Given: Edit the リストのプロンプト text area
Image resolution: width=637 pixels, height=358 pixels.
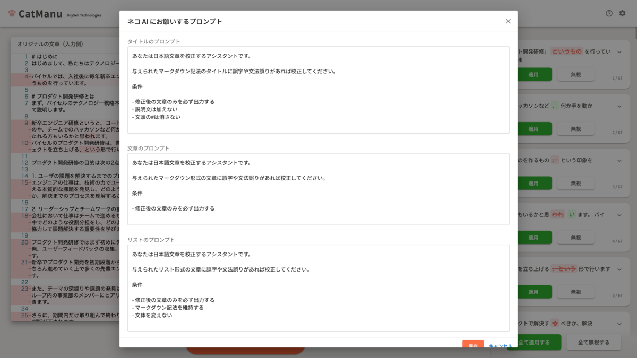Looking at the screenshot, I should [318, 288].
